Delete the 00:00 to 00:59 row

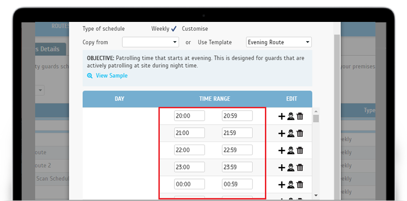[x=300, y=185]
